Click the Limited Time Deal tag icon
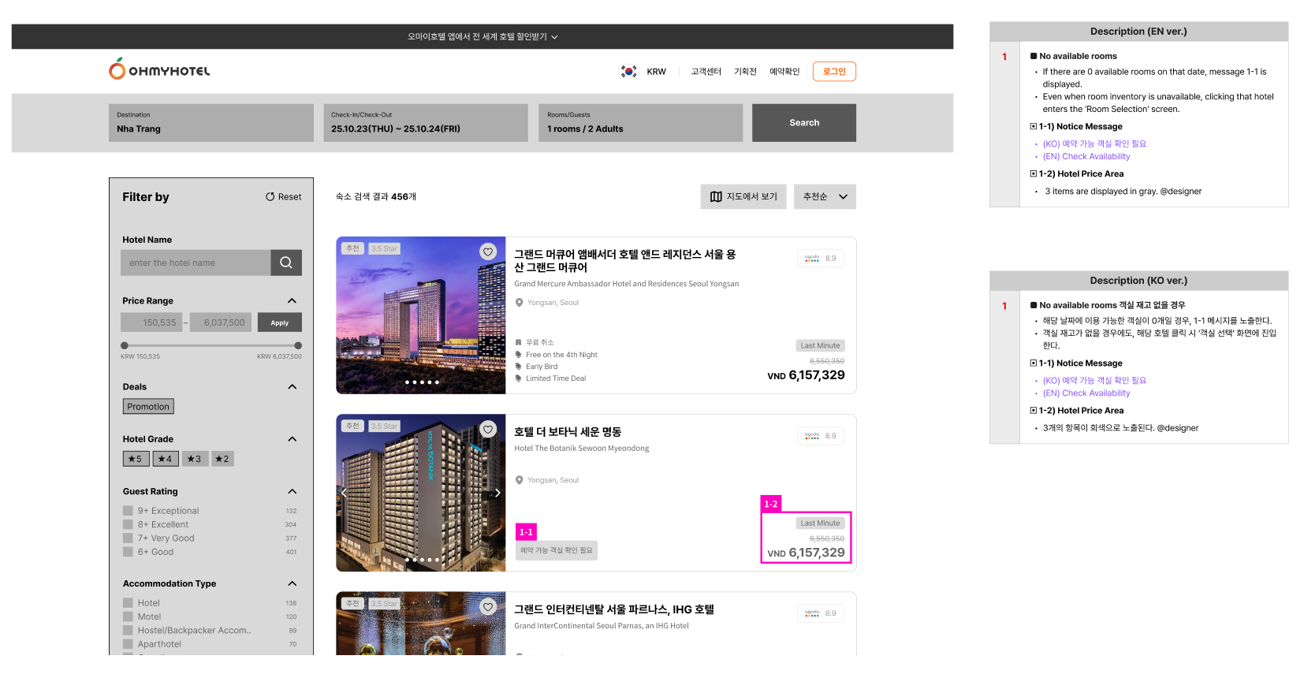The image size is (1304, 693). [x=519, y=378]
